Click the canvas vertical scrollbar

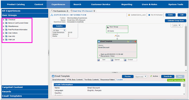(x=186, y=46)
